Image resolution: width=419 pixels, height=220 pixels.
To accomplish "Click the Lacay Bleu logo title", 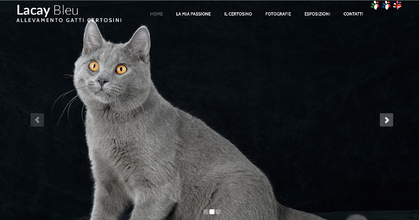I will coord(48,10).
